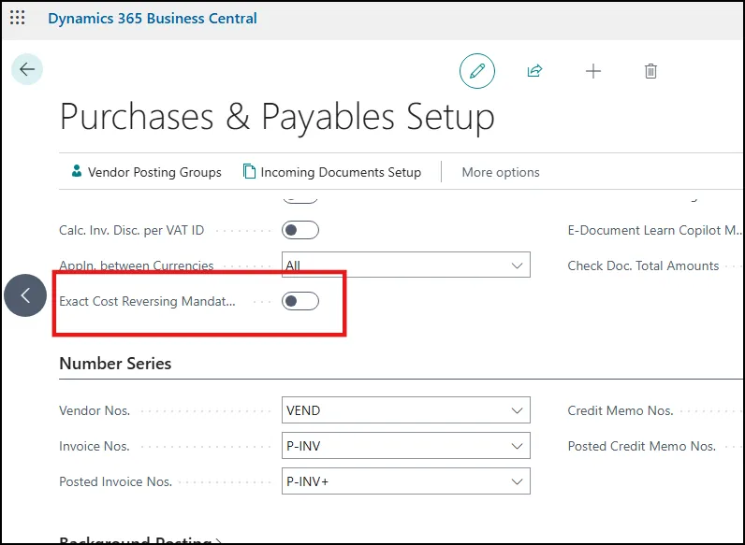The width and height of the screenshot is (745, 545).
Task: Click the Credit Memo Nos. label
Action: 621,410
